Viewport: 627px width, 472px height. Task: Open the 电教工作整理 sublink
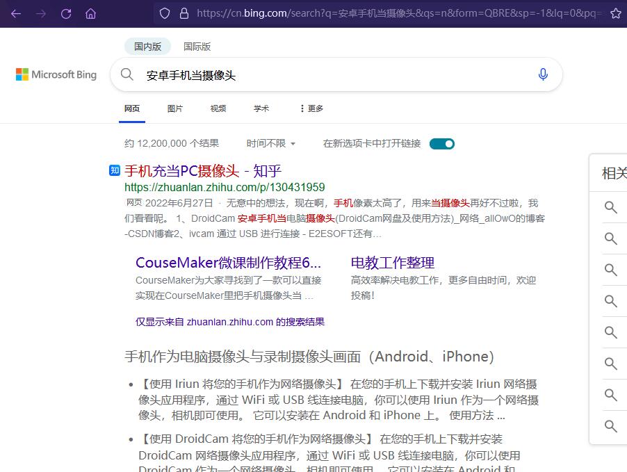pyautogui.click(x=392, y=263)
